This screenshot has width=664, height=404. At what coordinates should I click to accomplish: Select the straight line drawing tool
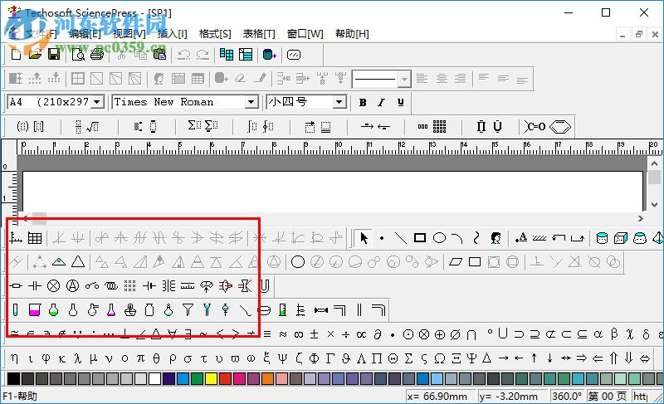click(x=400, y=238)
